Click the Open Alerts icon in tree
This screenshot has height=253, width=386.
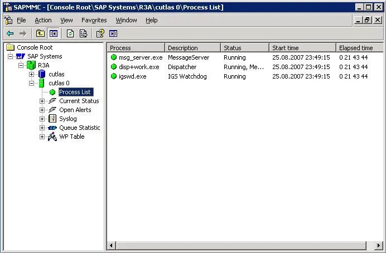tap(52, 110)
